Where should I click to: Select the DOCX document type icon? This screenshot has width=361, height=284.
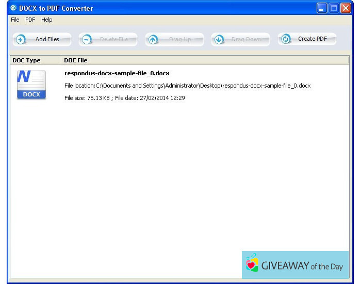click(31, 85)
